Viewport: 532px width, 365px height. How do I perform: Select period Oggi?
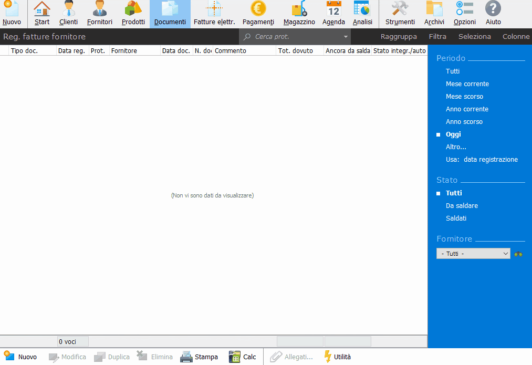pyautogui.click(x=453, y=134)
